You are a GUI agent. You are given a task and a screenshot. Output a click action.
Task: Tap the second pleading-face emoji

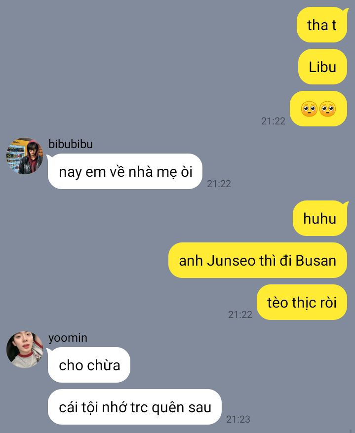pos(328,109)
